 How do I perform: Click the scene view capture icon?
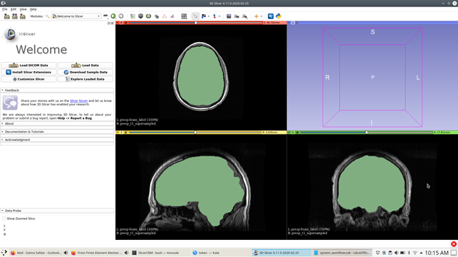click(x=236, y=16)
